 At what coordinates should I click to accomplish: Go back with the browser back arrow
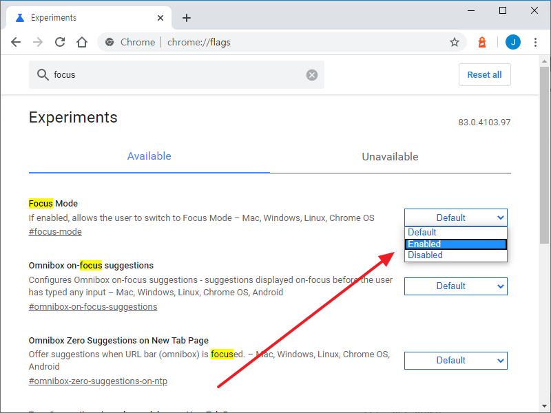pos(16,42)
